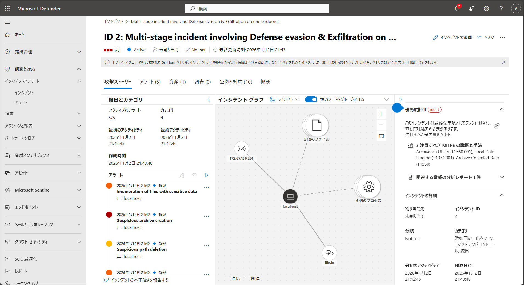Expand the right details pane arrow
Viewport: 524px width, 285px height.
pos(401,99)
